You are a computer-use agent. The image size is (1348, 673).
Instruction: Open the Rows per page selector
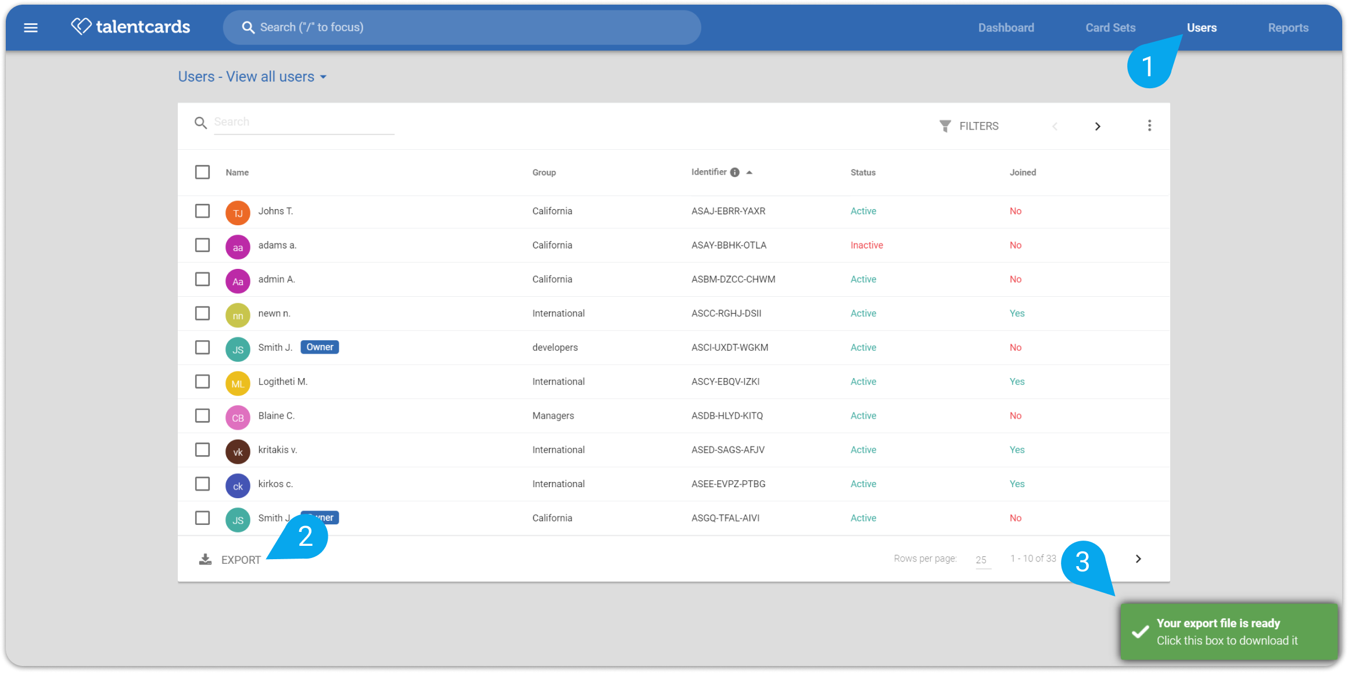(982, 559)
